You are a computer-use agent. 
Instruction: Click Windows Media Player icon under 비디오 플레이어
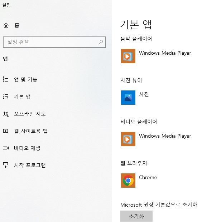click(x=128, y=139)
